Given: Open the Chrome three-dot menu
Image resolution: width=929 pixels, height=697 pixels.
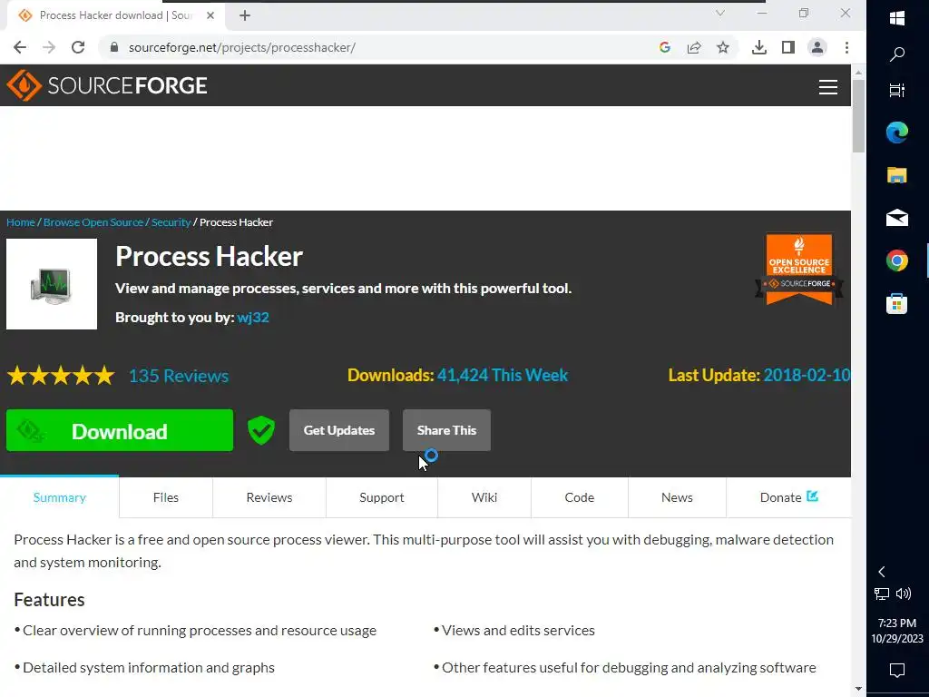Looking at the screenshot, I should click(846, 47).
